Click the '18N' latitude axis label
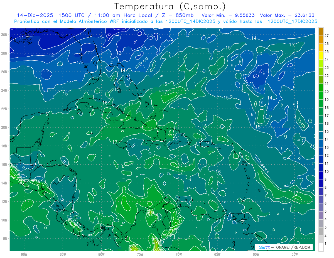This screenshot has width=334, height=258. [x=4, y=146]
